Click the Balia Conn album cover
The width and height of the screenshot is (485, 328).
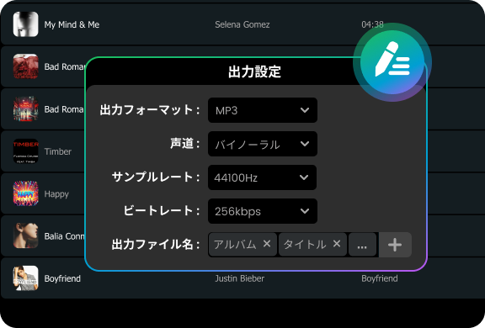coord(25,236)
